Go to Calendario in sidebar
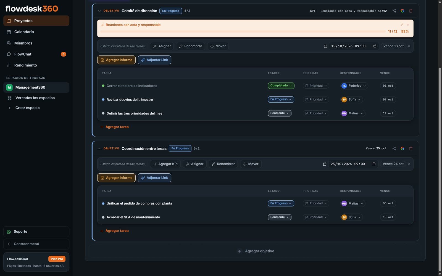Screen dimensions: 442x276 (36, 32)
